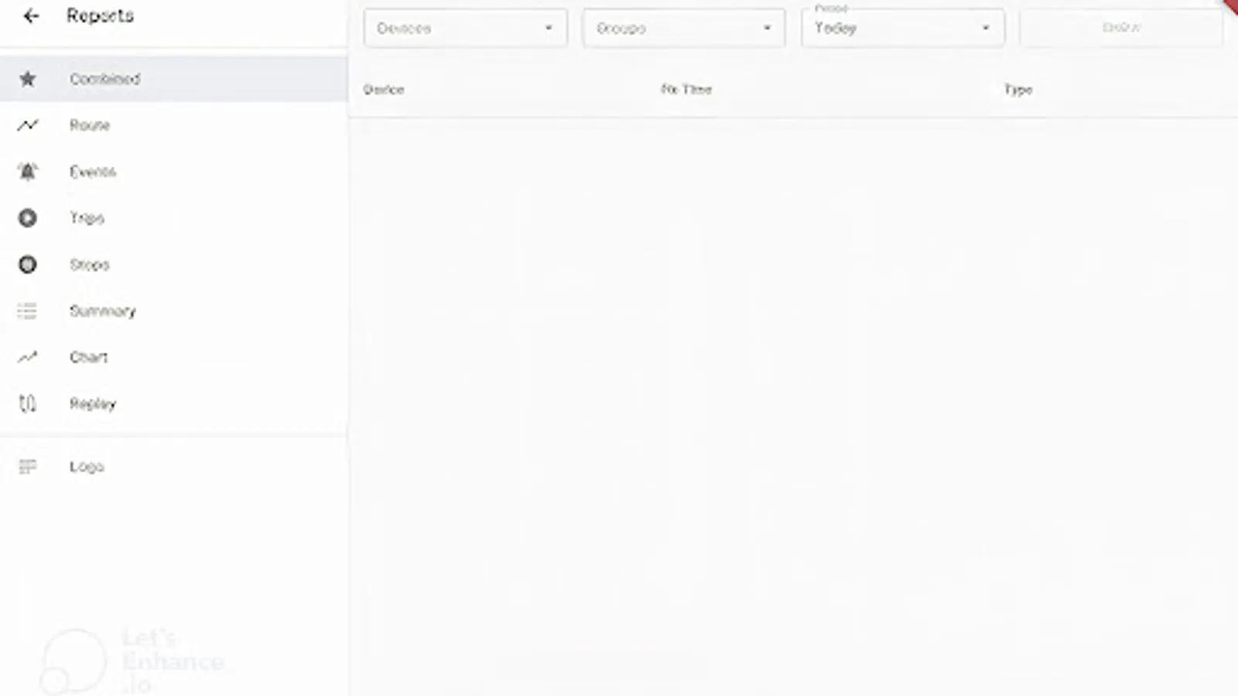Screen dimensions: 1238x696
Task: Select the Events bell icon
Action: click(x=28, y=171)
